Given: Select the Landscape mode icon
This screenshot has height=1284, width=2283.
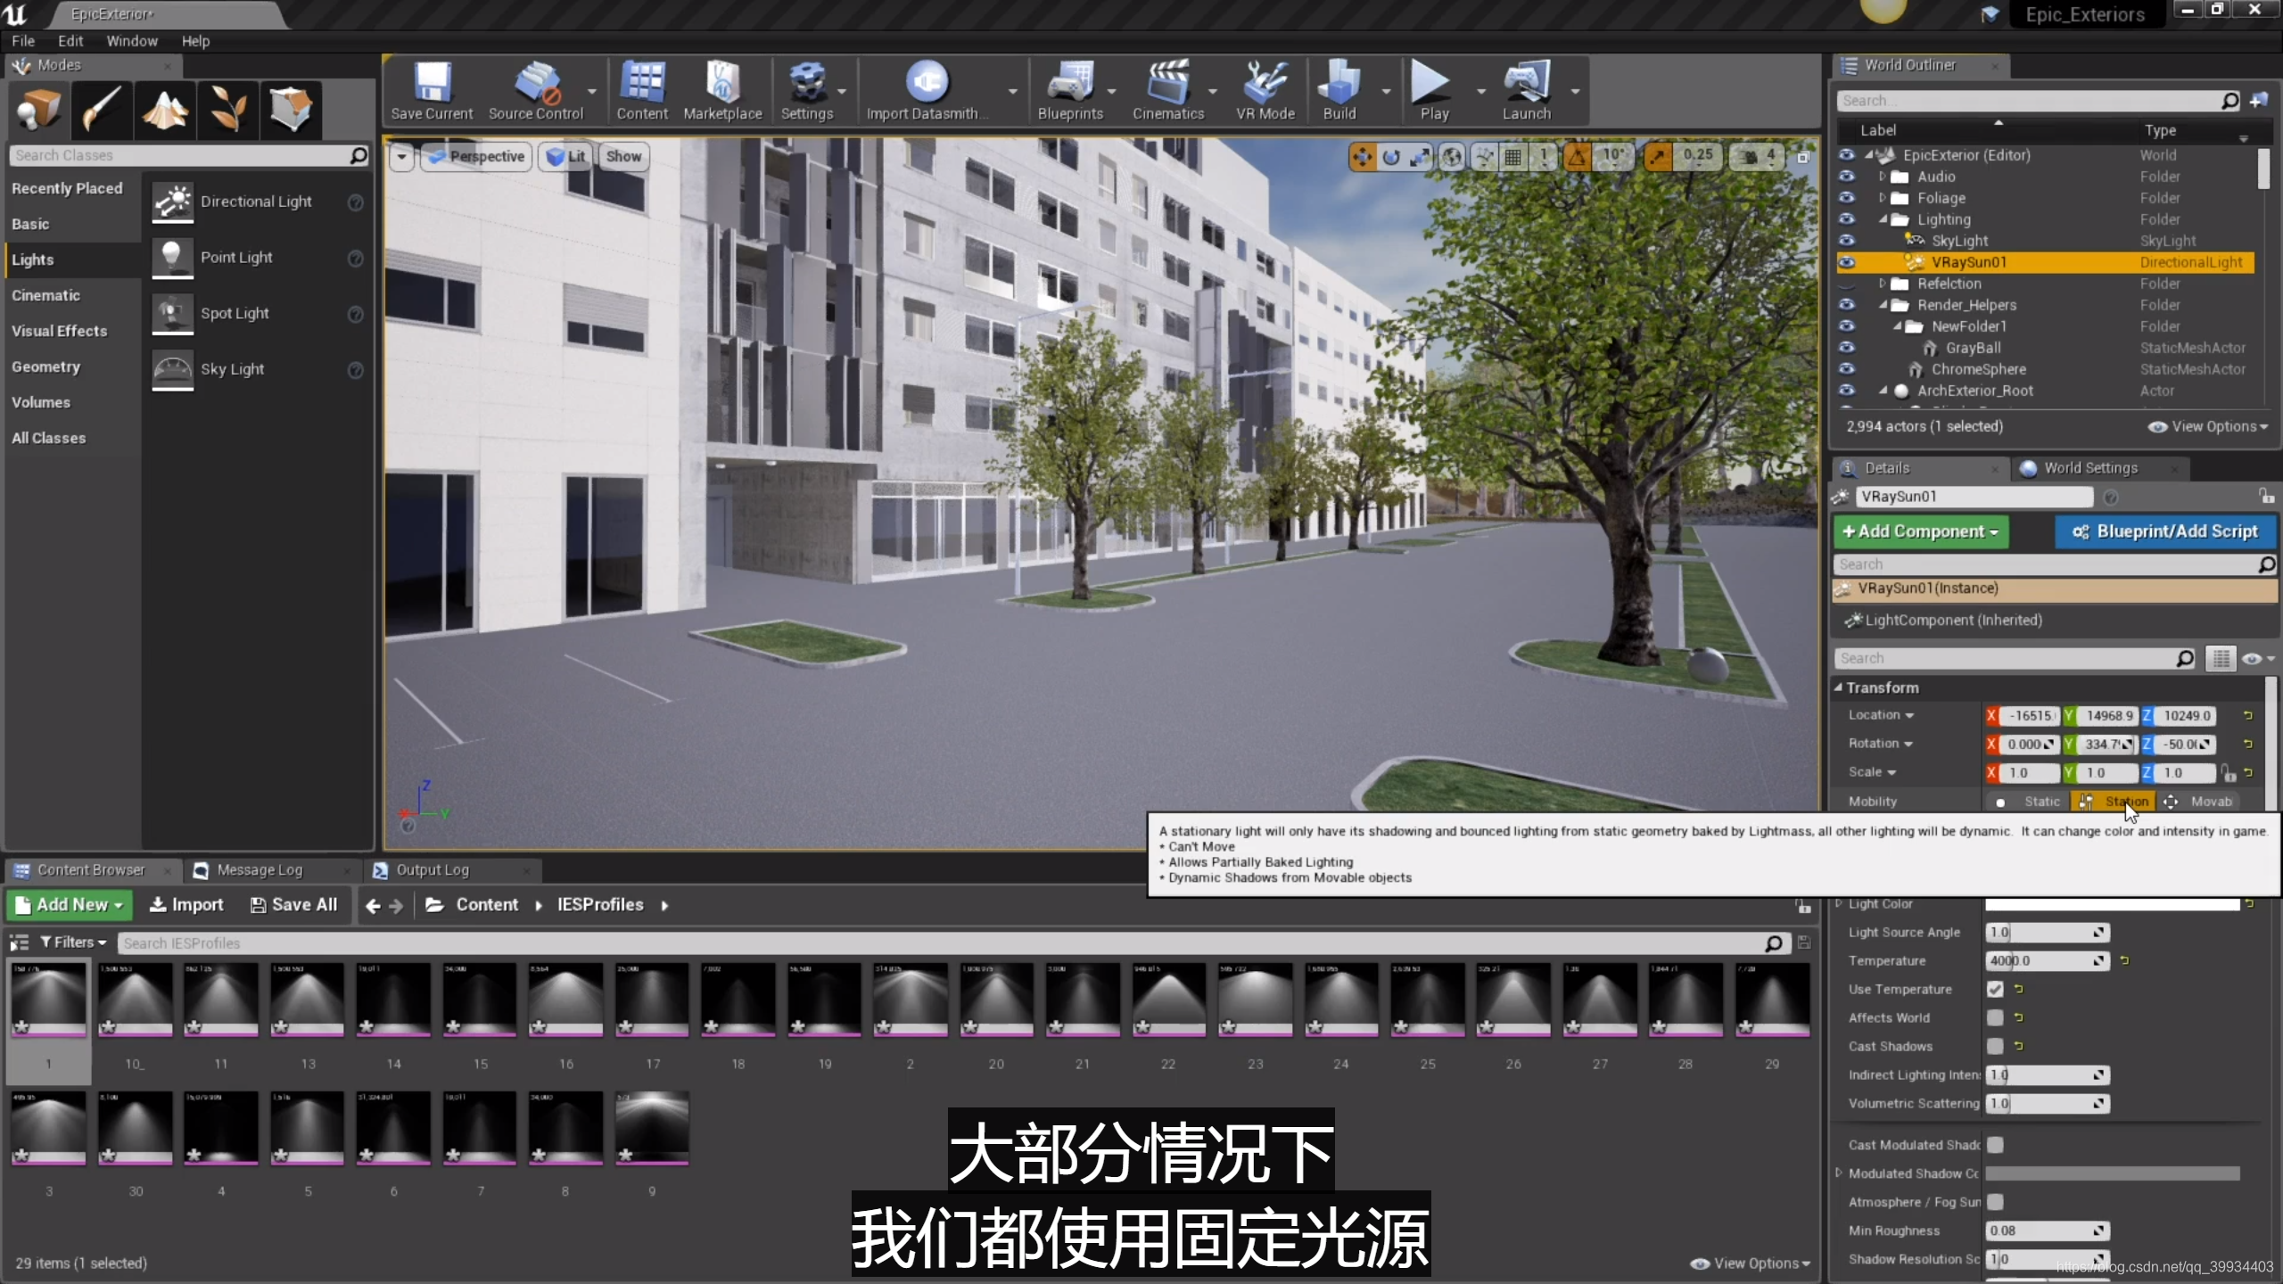Looking at the screenshot, I should (x=166, y=110).
